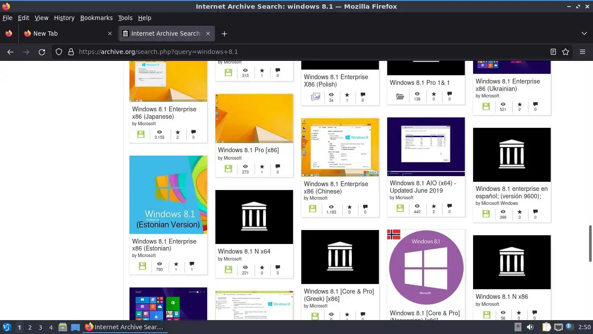Open Edit menu

(x=24, y=18)
